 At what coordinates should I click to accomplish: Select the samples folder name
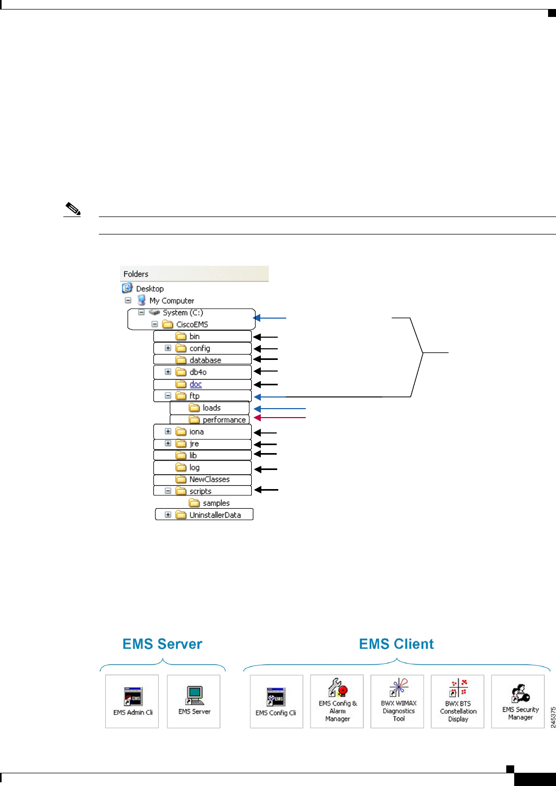[x=216, y=503]
